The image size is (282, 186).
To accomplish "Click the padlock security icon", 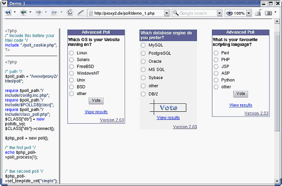I will coord(258,13).
